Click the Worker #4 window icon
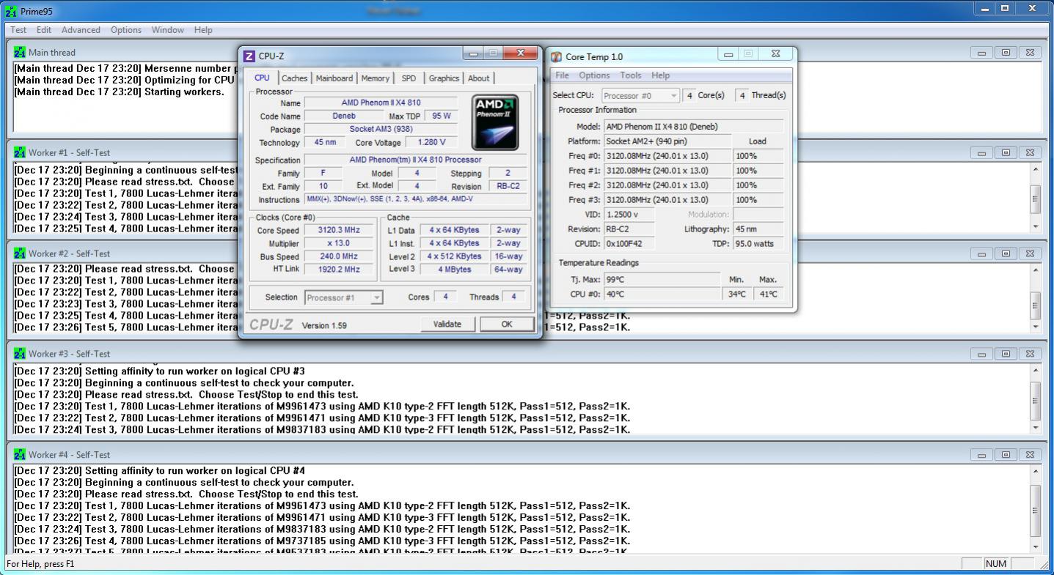This screenshot has width=1054, height=575. coord(20,455)
